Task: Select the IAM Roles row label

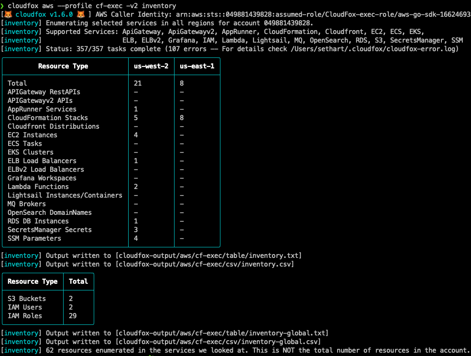Action: (x=25, y=316)
